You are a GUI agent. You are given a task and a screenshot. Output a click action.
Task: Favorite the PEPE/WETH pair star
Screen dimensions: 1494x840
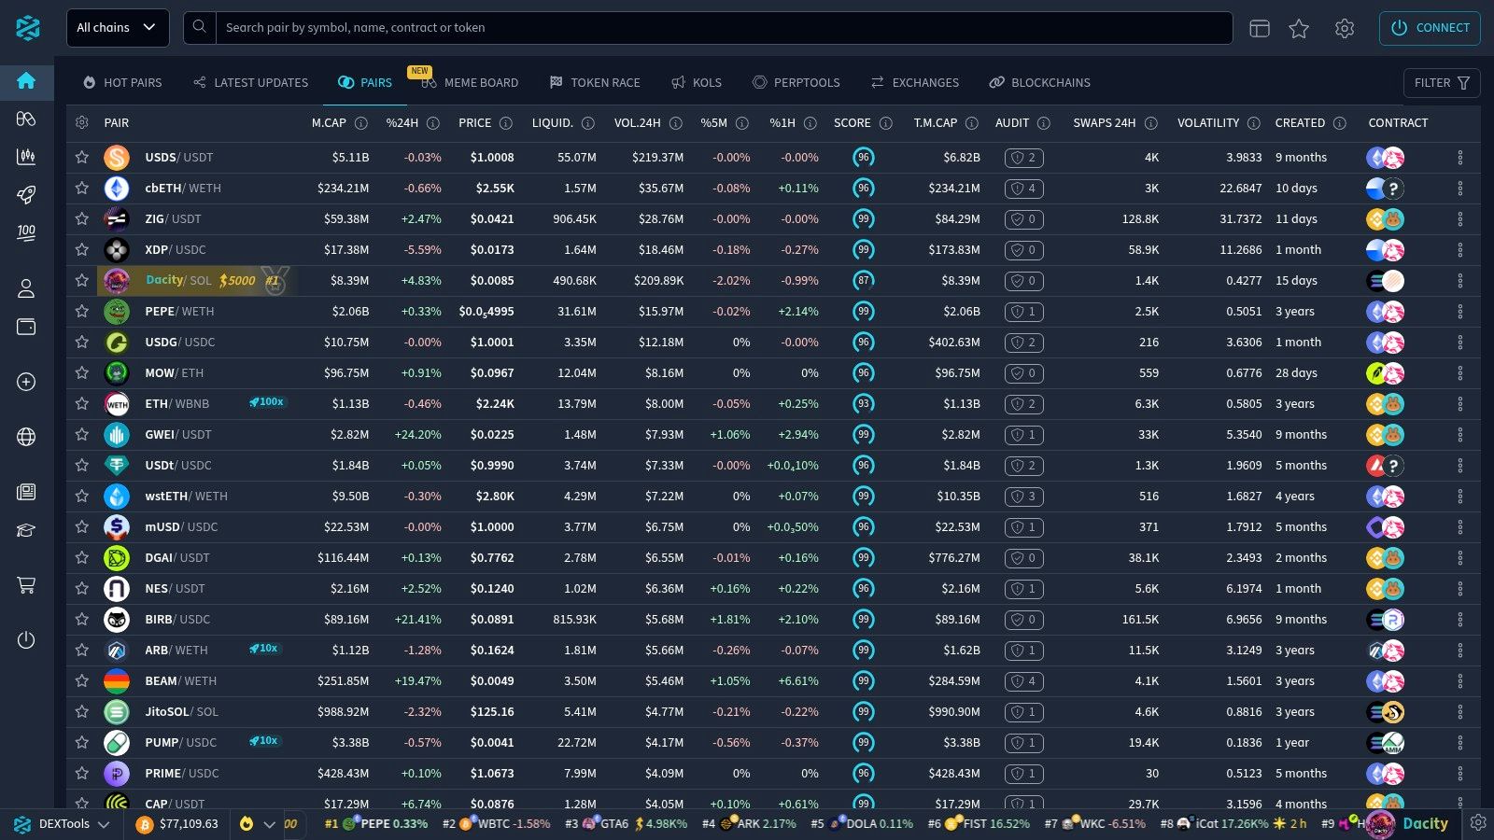pyautogui.click(x=82, y=312)
